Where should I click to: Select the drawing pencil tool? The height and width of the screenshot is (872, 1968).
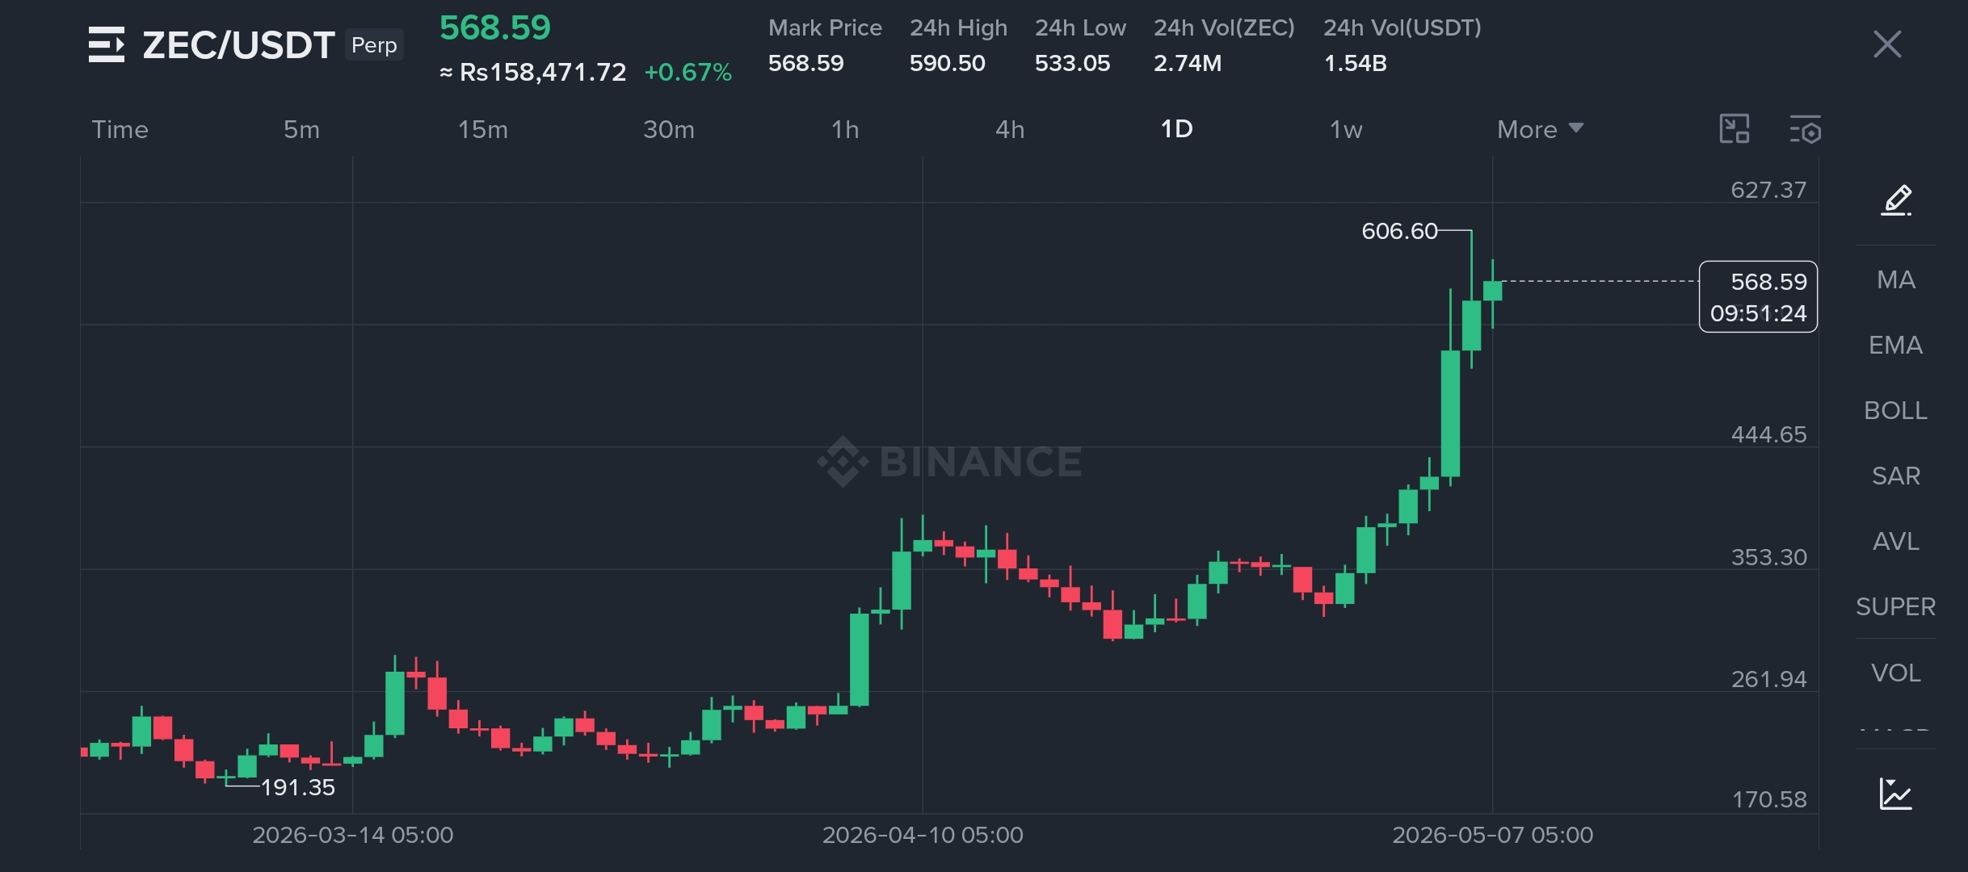(1896, 200)
